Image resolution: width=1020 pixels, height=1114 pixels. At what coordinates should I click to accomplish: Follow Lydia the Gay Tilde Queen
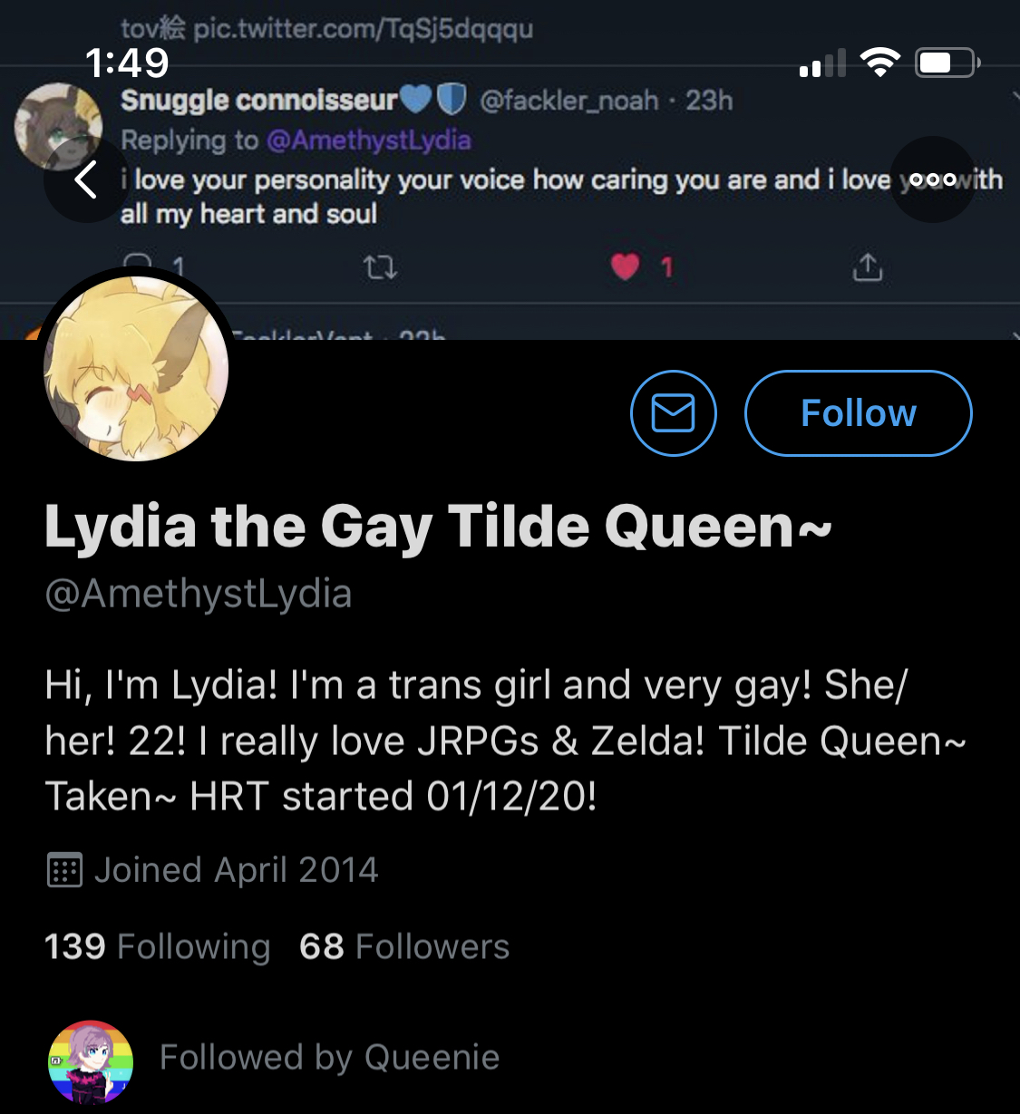pyautogui.click(x=858, y=413)
